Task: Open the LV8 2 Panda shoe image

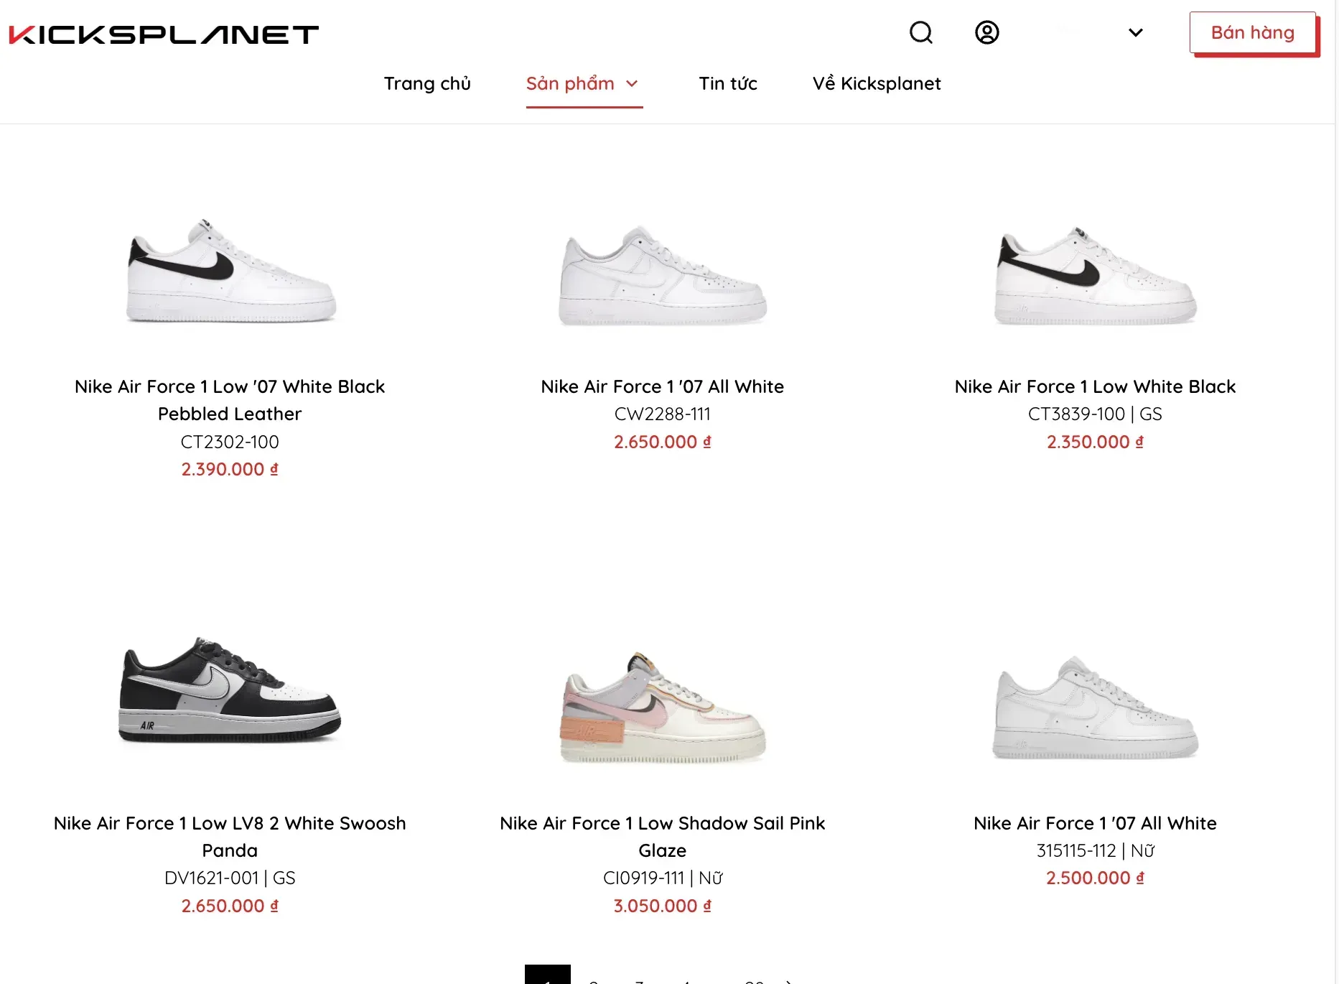Action: pos(230,690)
